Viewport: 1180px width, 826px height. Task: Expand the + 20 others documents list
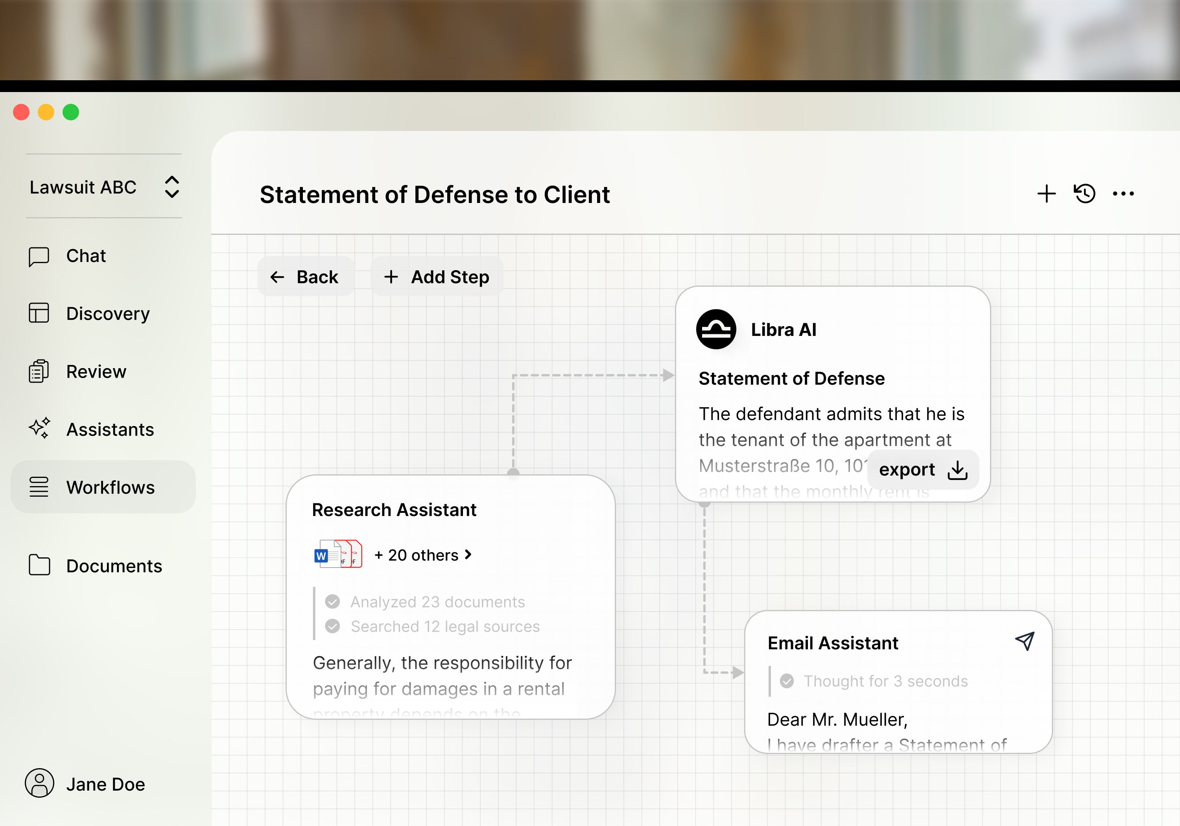click(x=423, y=555)
